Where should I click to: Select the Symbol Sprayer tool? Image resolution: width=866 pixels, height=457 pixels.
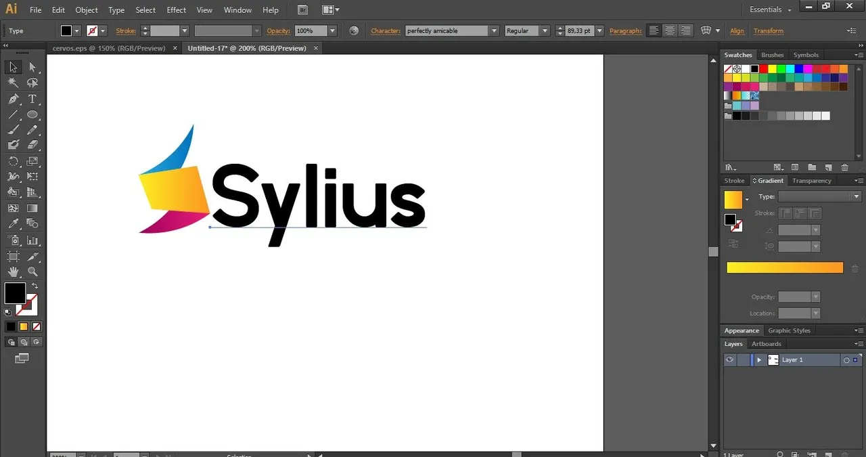point(13,240)
